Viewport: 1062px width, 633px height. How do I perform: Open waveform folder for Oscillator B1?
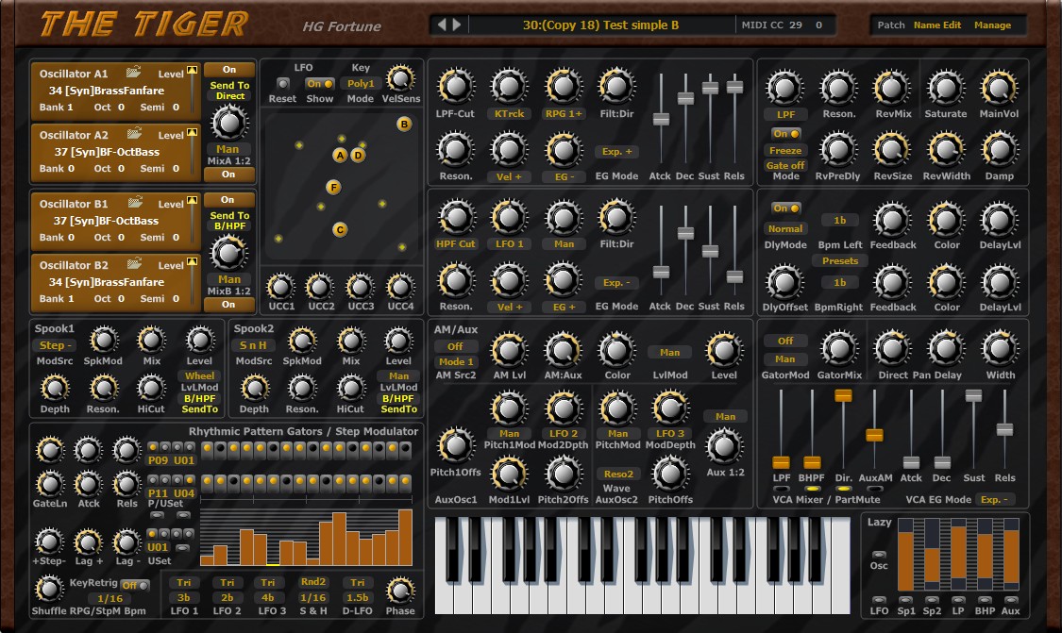[135, 202]
